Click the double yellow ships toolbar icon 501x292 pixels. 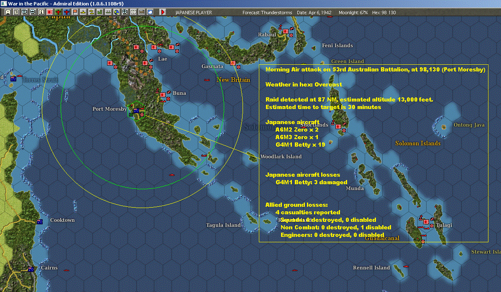click(x=92, y=12)
